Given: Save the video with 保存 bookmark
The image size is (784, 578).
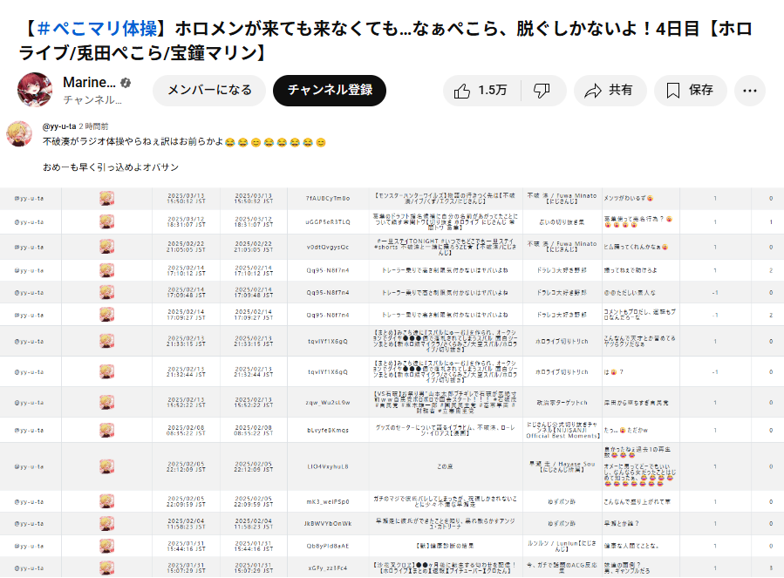Looking at the screenshot, I should coord(690,91).
